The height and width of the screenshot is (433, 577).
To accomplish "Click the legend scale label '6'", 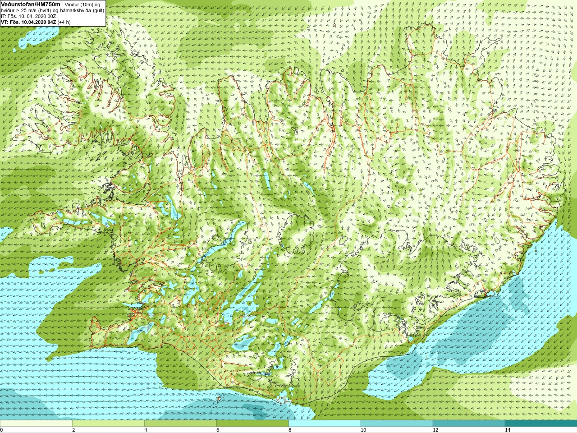I will pos(218,430).
